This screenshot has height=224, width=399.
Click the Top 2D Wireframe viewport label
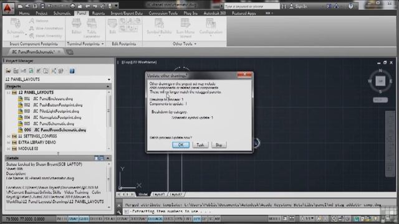138,62
